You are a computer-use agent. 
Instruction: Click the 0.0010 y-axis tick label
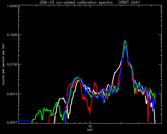click(x=12, y=94)
